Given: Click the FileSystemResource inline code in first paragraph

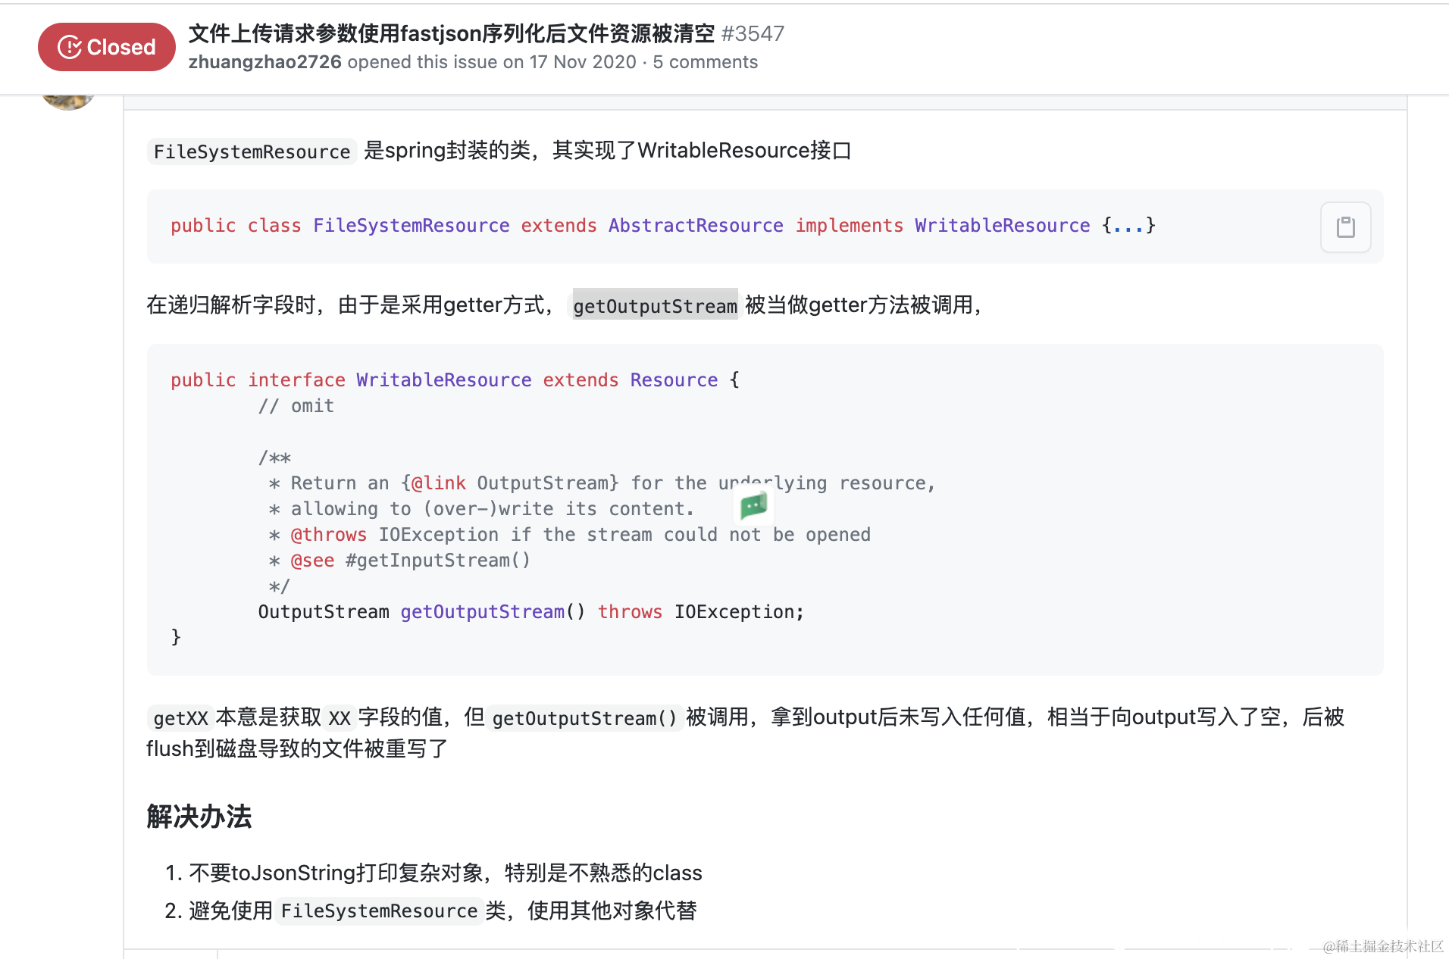Looking at the screenshot, I should 252,152.
